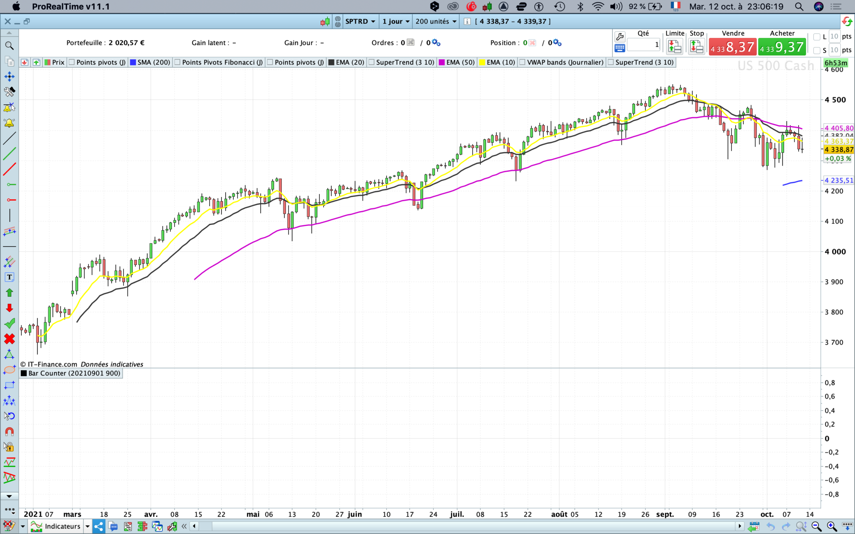
Task: Open the Stop order placement icon
Action: pyautogui.click(x=696, y=46)
